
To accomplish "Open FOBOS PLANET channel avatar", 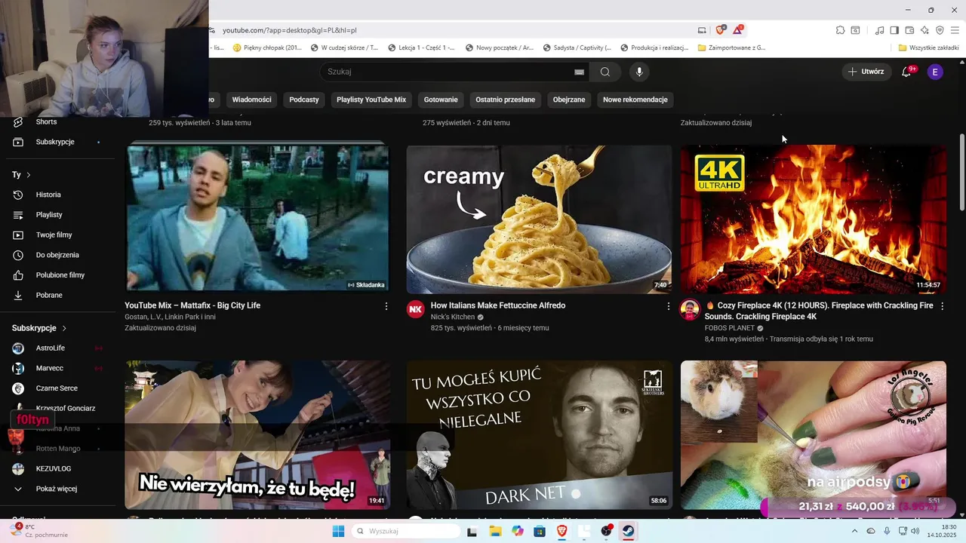I will click(690, 309).
